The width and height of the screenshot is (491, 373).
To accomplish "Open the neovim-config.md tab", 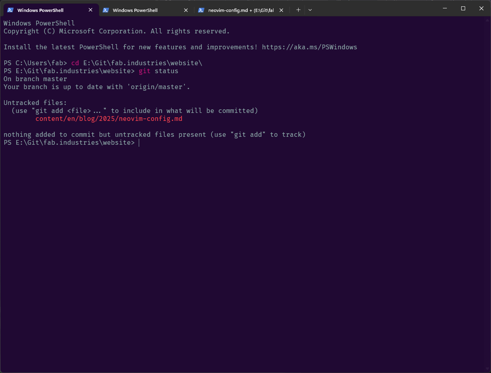I will 241,10.
